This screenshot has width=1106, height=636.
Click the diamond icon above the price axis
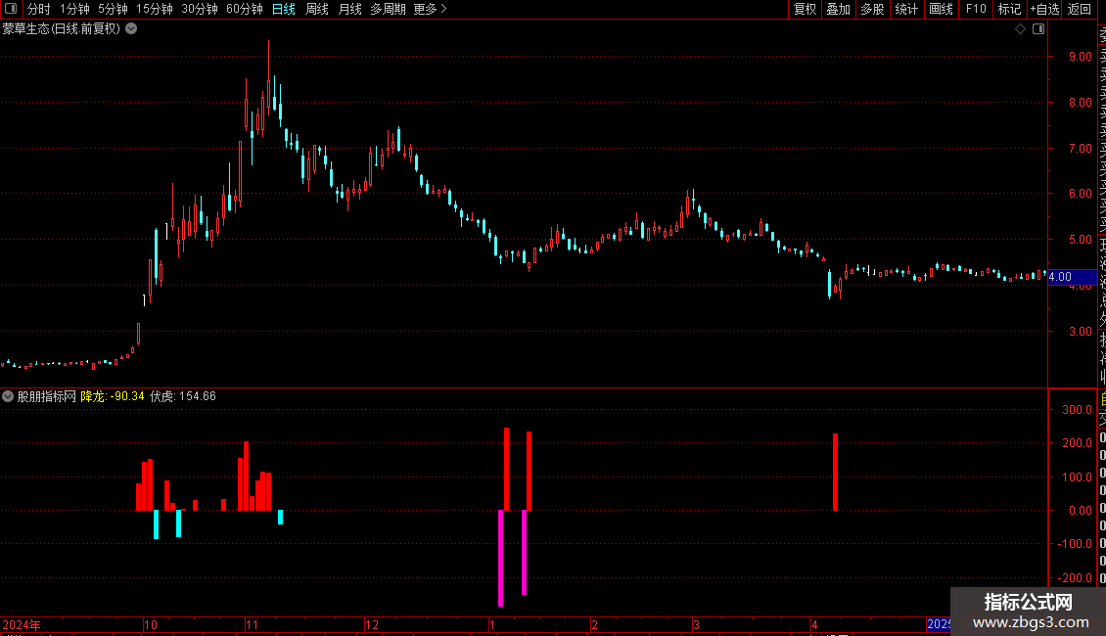(x=1020, y=29)
